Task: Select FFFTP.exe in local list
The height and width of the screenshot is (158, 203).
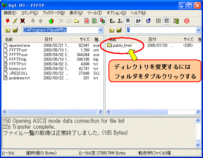Action: pyautogui.click(x=16, y=55)
